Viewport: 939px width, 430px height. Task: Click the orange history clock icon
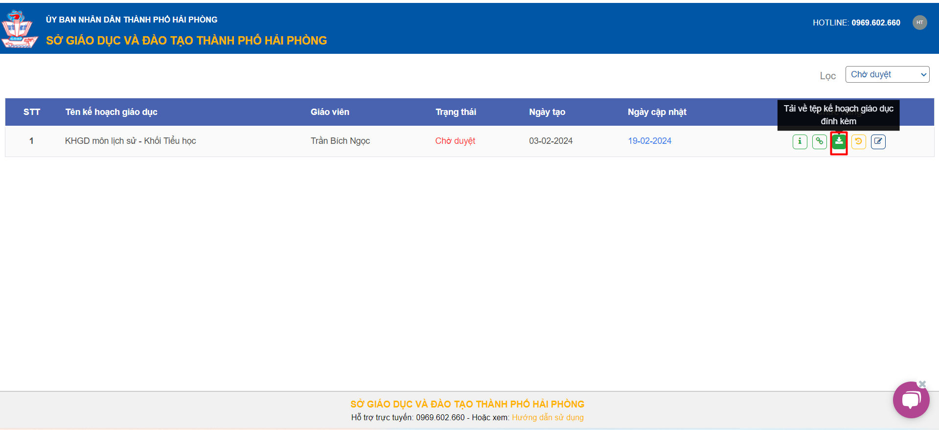[x=858, y=141]
